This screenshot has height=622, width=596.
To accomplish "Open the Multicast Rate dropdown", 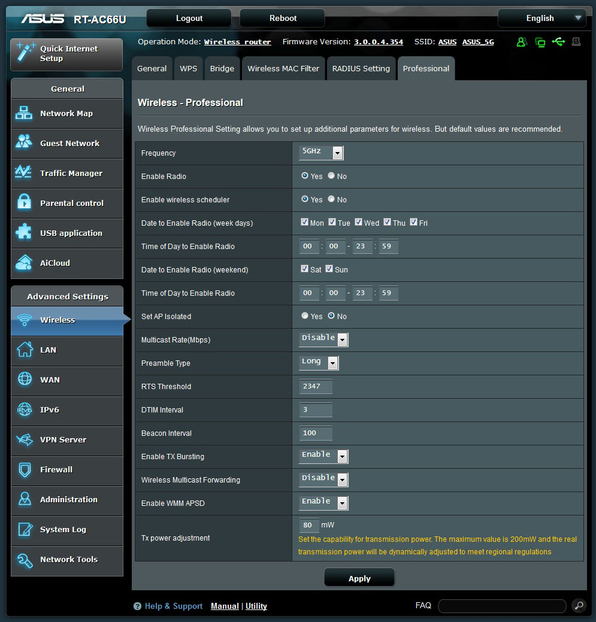I will click(323, 339).
